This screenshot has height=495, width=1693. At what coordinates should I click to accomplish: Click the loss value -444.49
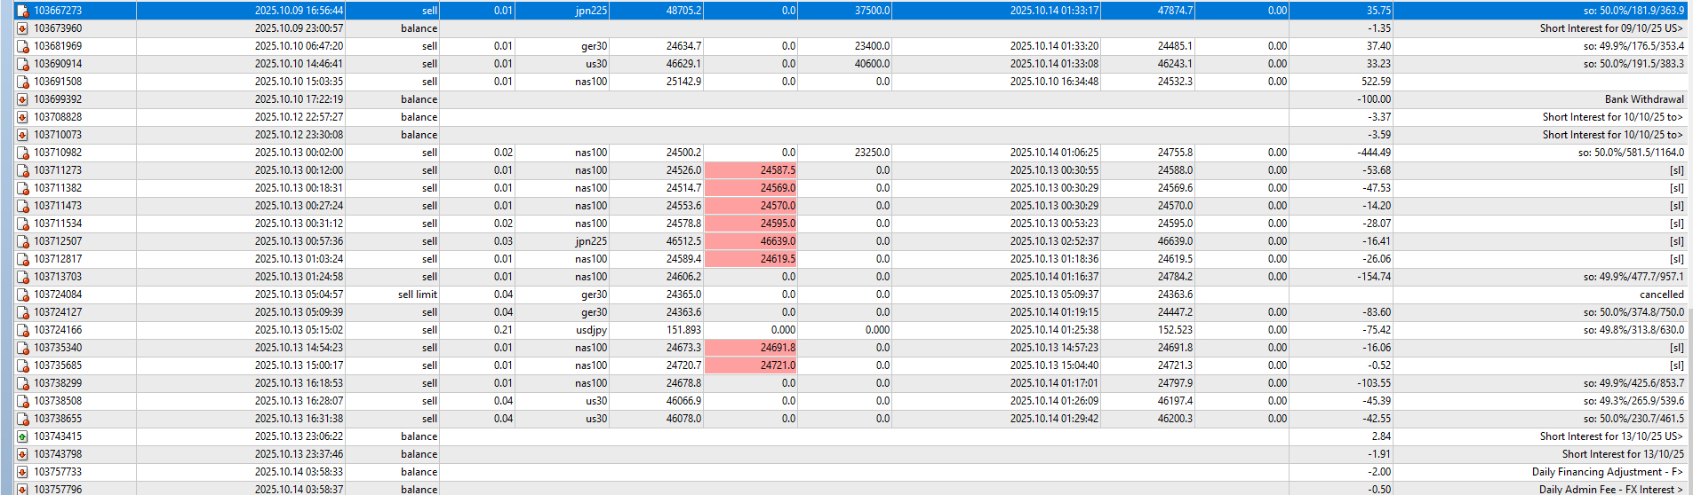tap(1374, 153)
